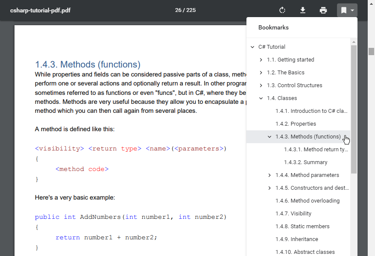The width and height of the screenshot is (375, 256).
Task: Expand the 1.4.4. Method parameters bookmark
Action: pos(270,175)
